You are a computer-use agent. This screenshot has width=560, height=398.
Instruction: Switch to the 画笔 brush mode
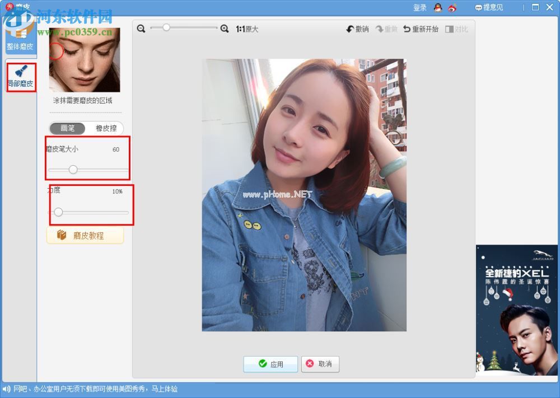point(67,128)
